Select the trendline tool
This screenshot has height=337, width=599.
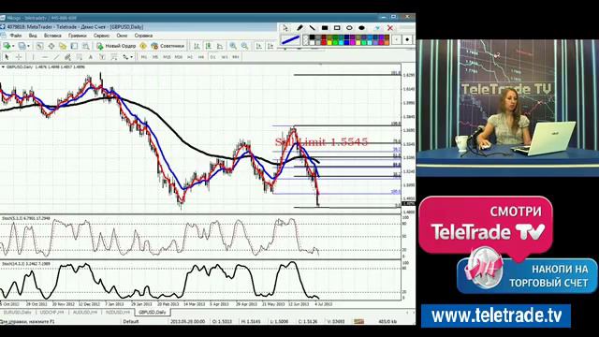point(56,57)
